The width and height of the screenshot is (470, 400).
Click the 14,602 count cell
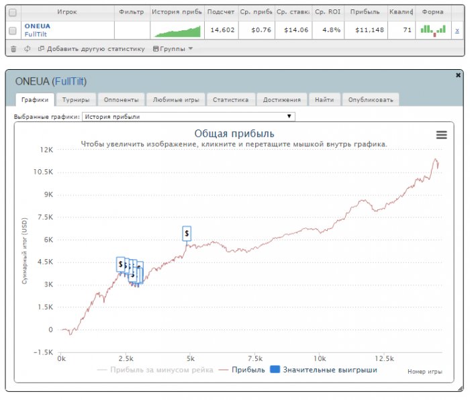[x=222, y=30]
